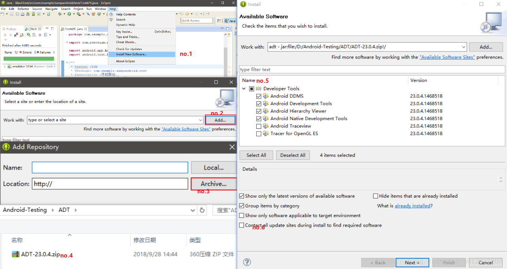Screen dimensions: 507x269
Task: Enable Show only software applicable to target environment
Action: [242, 216]
